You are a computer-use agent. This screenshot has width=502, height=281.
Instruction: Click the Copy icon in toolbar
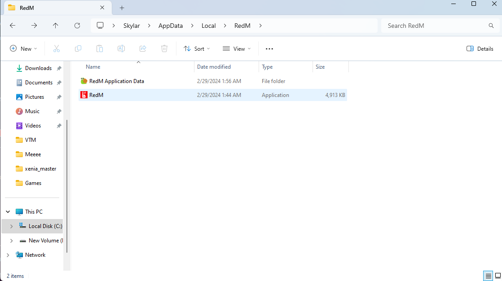(78, 48)
